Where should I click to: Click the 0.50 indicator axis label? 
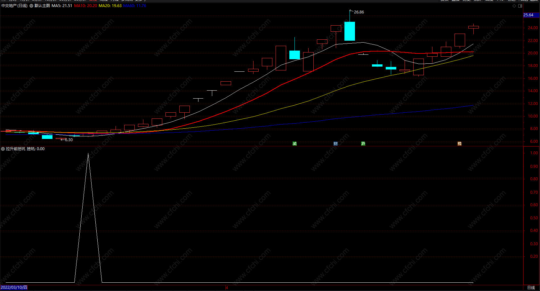click(534, 218)
